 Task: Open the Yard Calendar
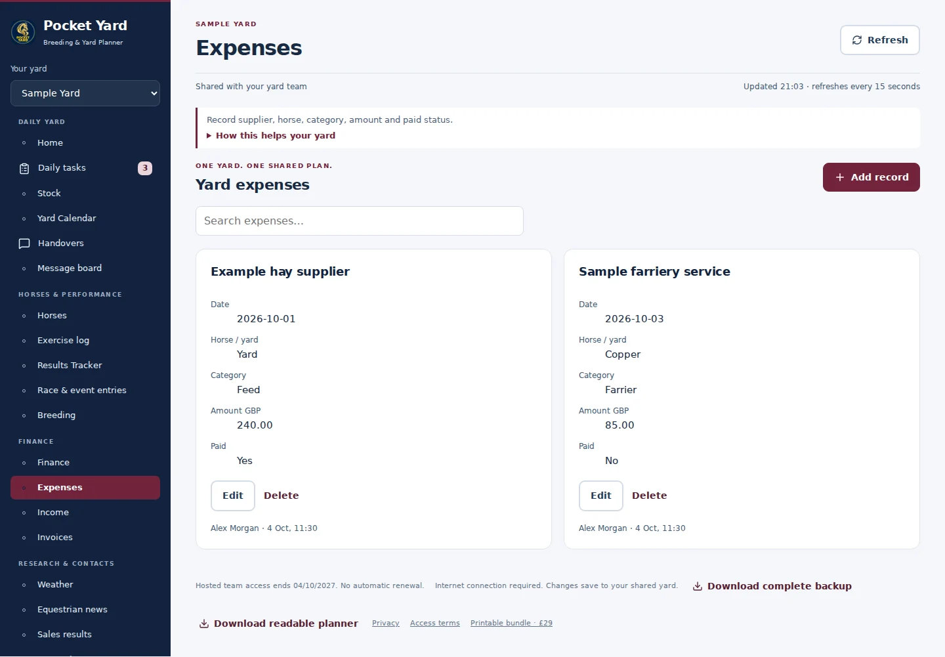coord(85,219)
